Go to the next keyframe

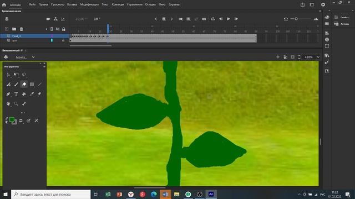click(x=171, y=19)
